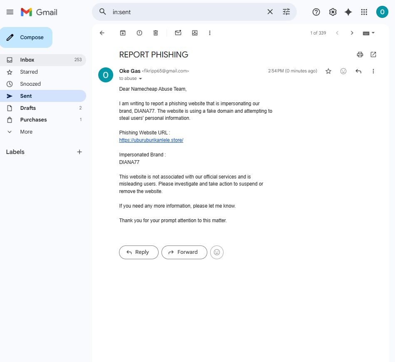Viewport: 395px width, 362px height.
Task: Click Compose button
Action: tap(26, 37)
